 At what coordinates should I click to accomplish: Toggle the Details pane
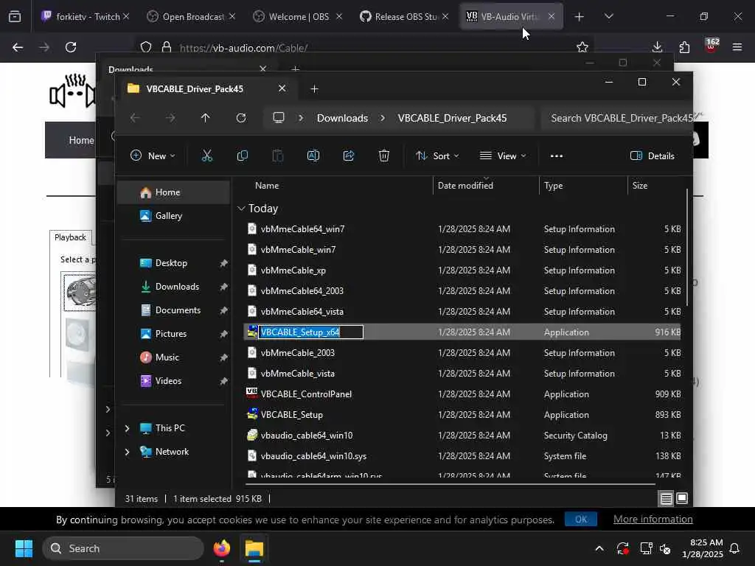653,156
